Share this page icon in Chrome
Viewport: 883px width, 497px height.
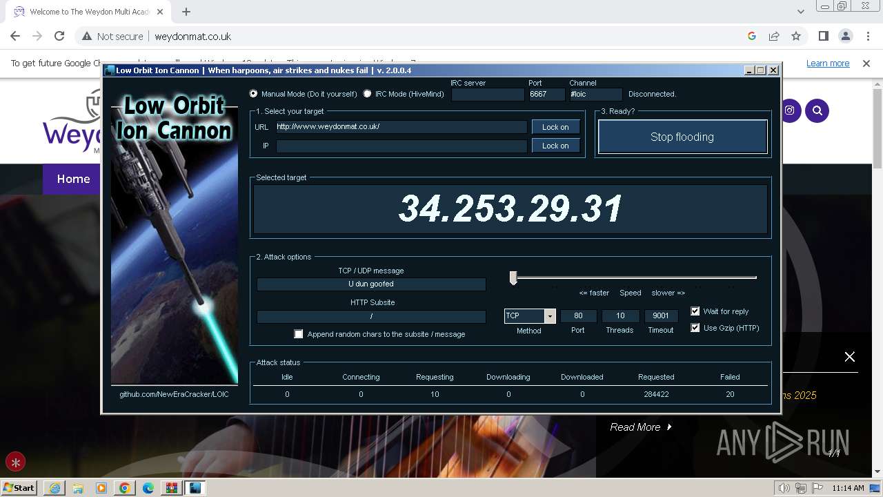(774, 36)
